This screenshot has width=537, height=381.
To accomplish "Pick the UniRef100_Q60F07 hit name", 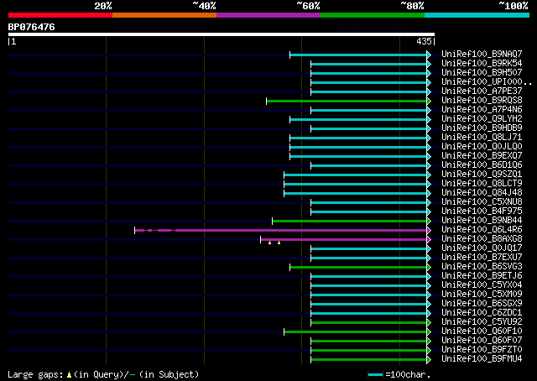I will (482, 341).
